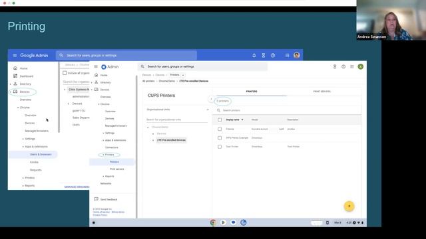Open the Messages chat app on the shelf
This screenshot has width=426, height=239.
[x=234, y=222]
